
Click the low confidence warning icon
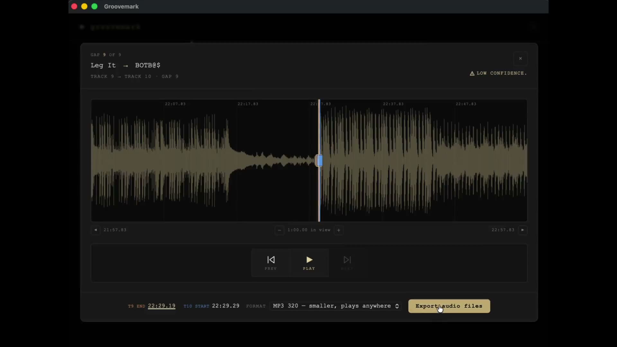click(472, 74)
